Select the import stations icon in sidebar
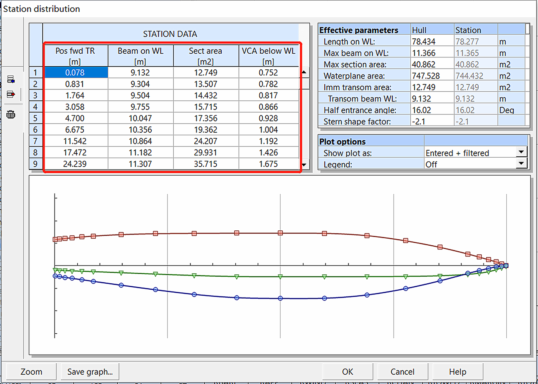The image size is (538, 384). coord(11,79)
